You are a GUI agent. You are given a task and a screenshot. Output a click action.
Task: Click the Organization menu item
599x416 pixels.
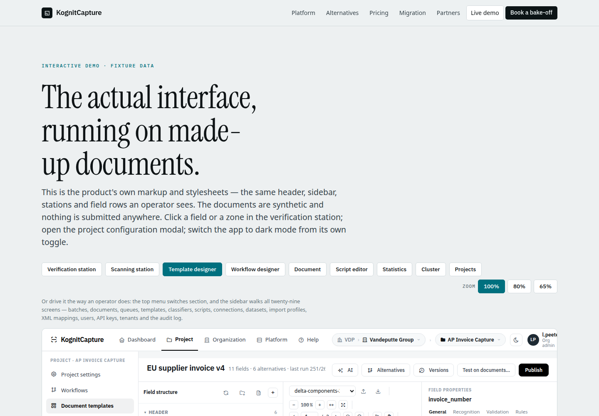225,340
